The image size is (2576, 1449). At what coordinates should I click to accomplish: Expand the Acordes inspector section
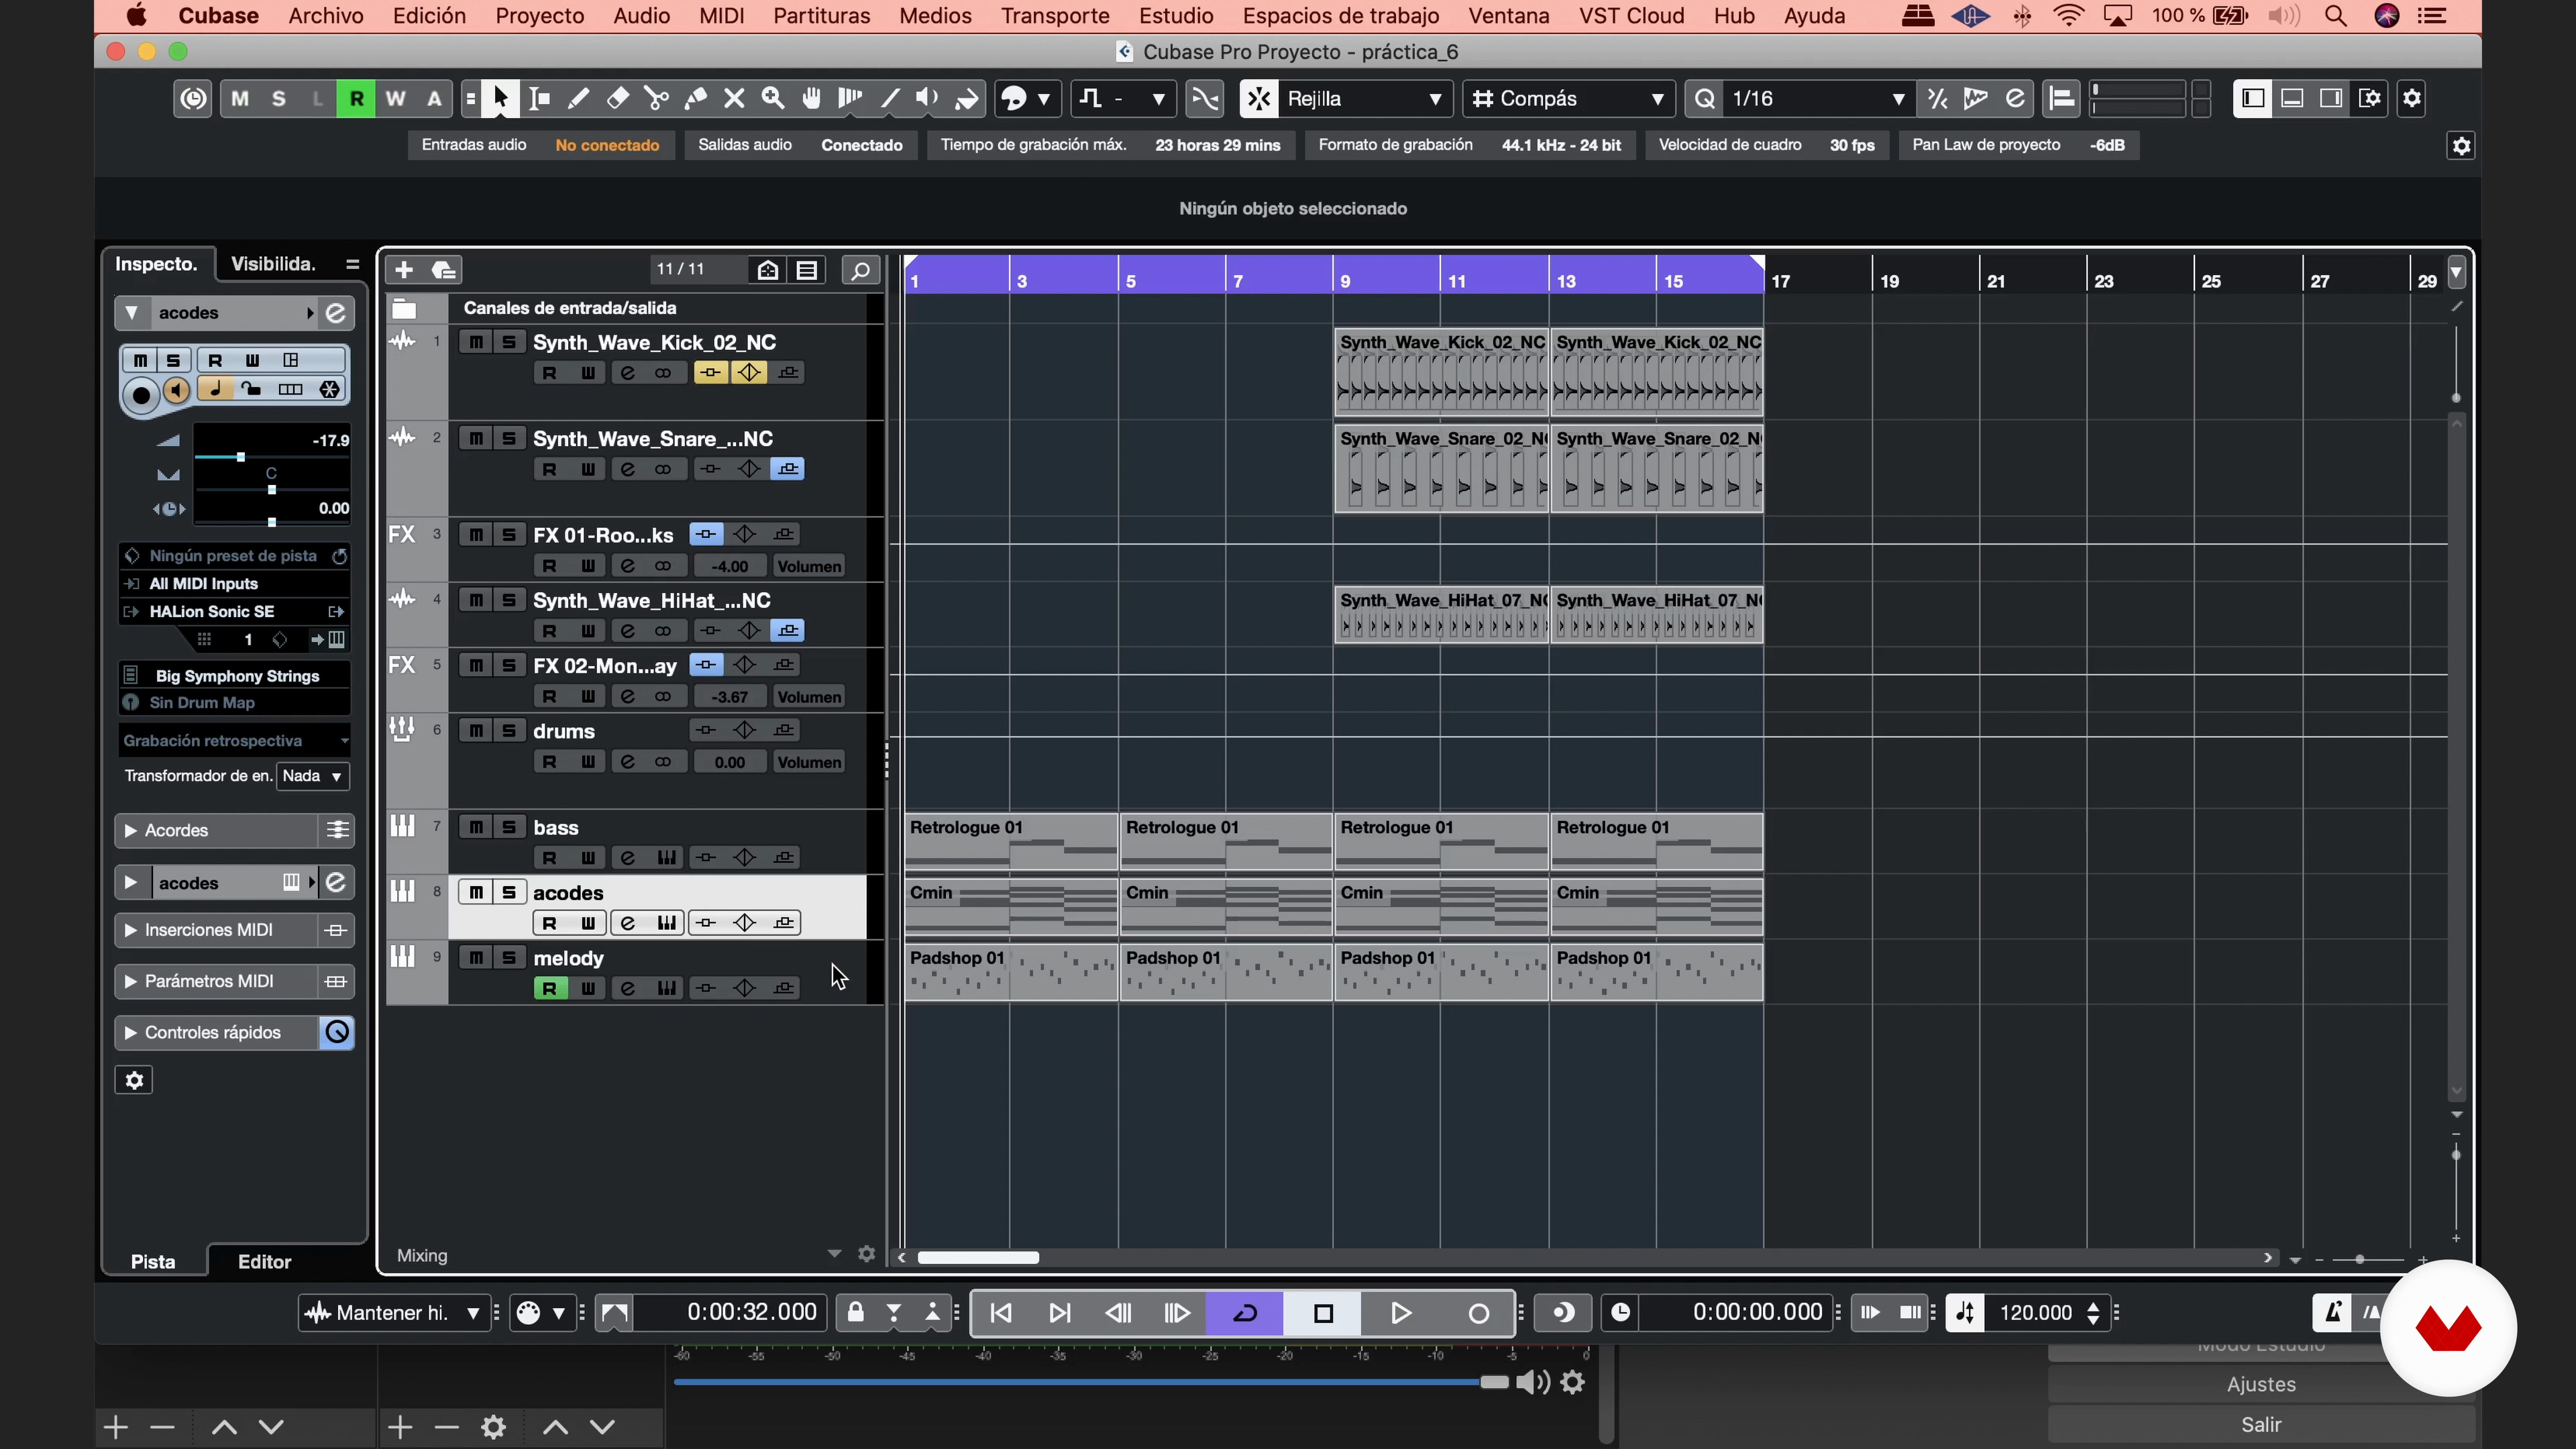pyautogui.click(x=130, y=831)
